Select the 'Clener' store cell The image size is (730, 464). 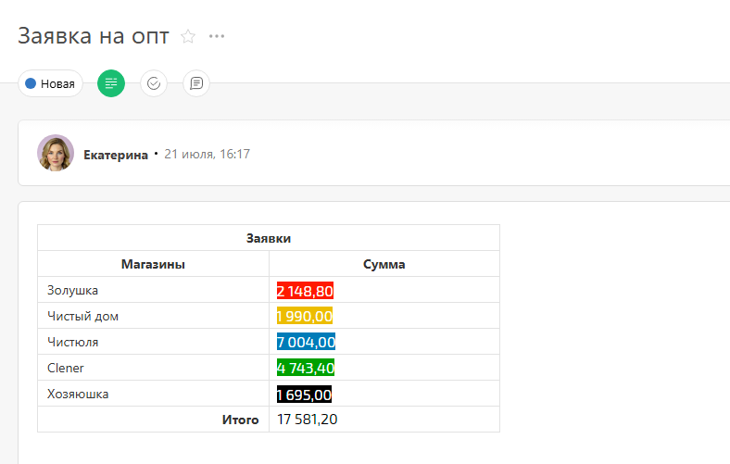153,368
